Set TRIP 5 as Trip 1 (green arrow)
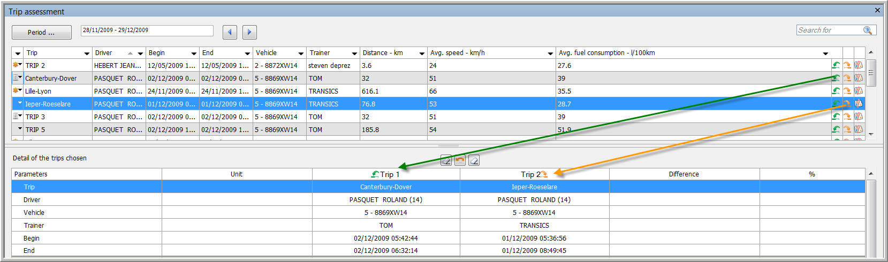Screen dimensions: 888x262 (836, 129)
